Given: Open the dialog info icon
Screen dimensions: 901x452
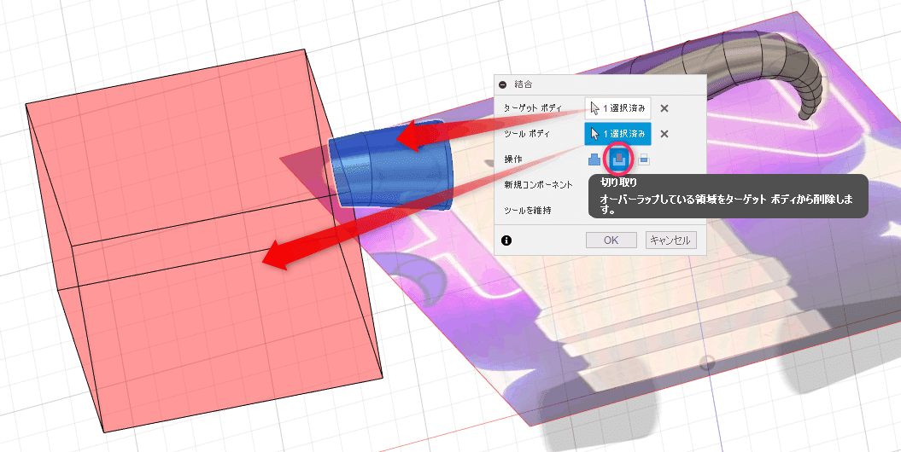Looking at the screenshot, I should 506,240.
